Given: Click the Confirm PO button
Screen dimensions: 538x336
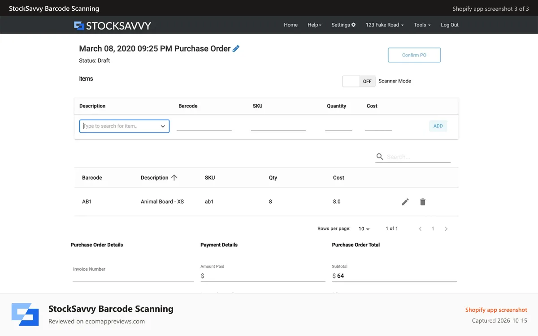Looking at the screenshot, I should click(414, 55).
